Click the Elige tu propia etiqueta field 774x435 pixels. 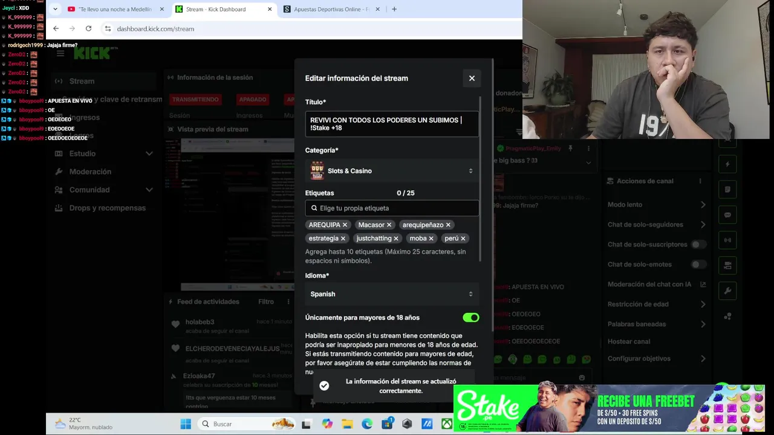(x=392, y=208)
